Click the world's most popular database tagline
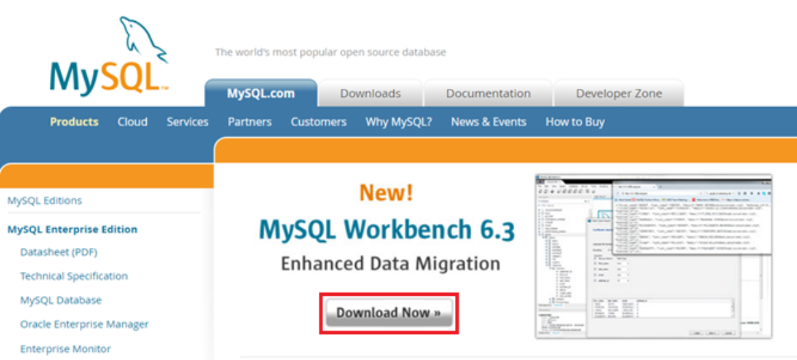 331,52
